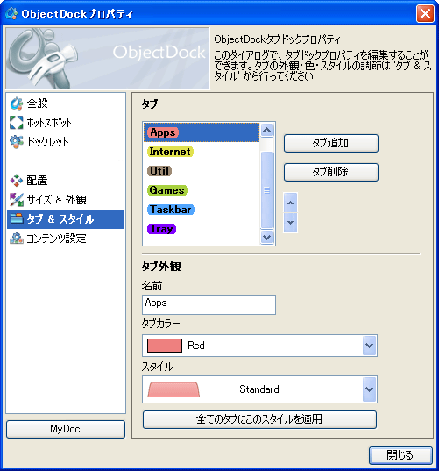Click the サイズ & 外観 icon
Image resolution: width=439 pixels, height=471 pixels.
pos(16,200)
